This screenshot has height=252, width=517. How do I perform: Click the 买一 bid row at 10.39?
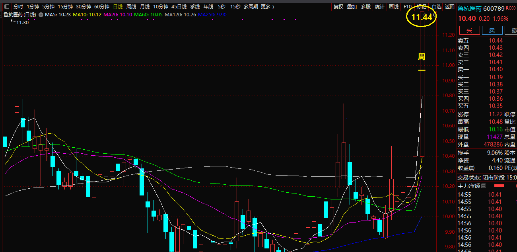click(x=487, y=77)
